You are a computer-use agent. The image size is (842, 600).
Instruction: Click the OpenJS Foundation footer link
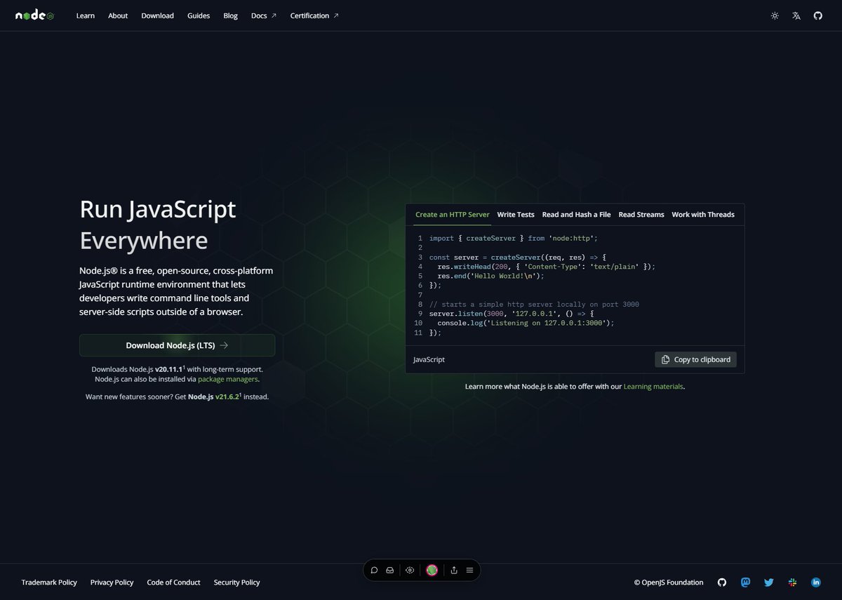669,582
